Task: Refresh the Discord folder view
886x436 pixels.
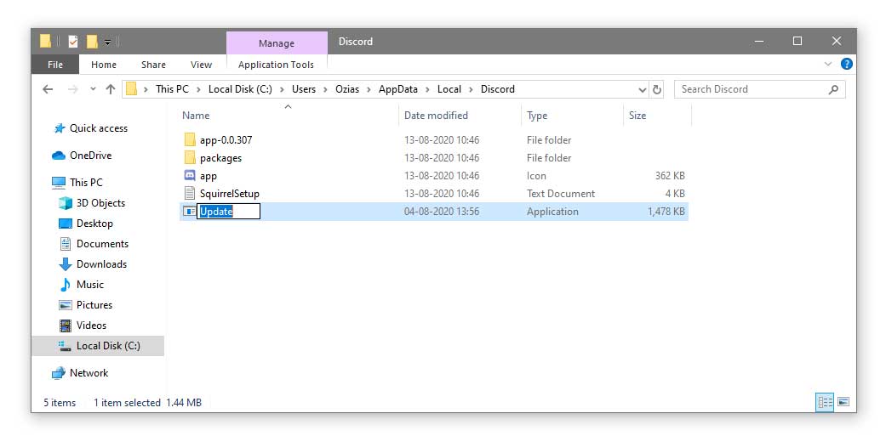Action: tap(657, 90)
